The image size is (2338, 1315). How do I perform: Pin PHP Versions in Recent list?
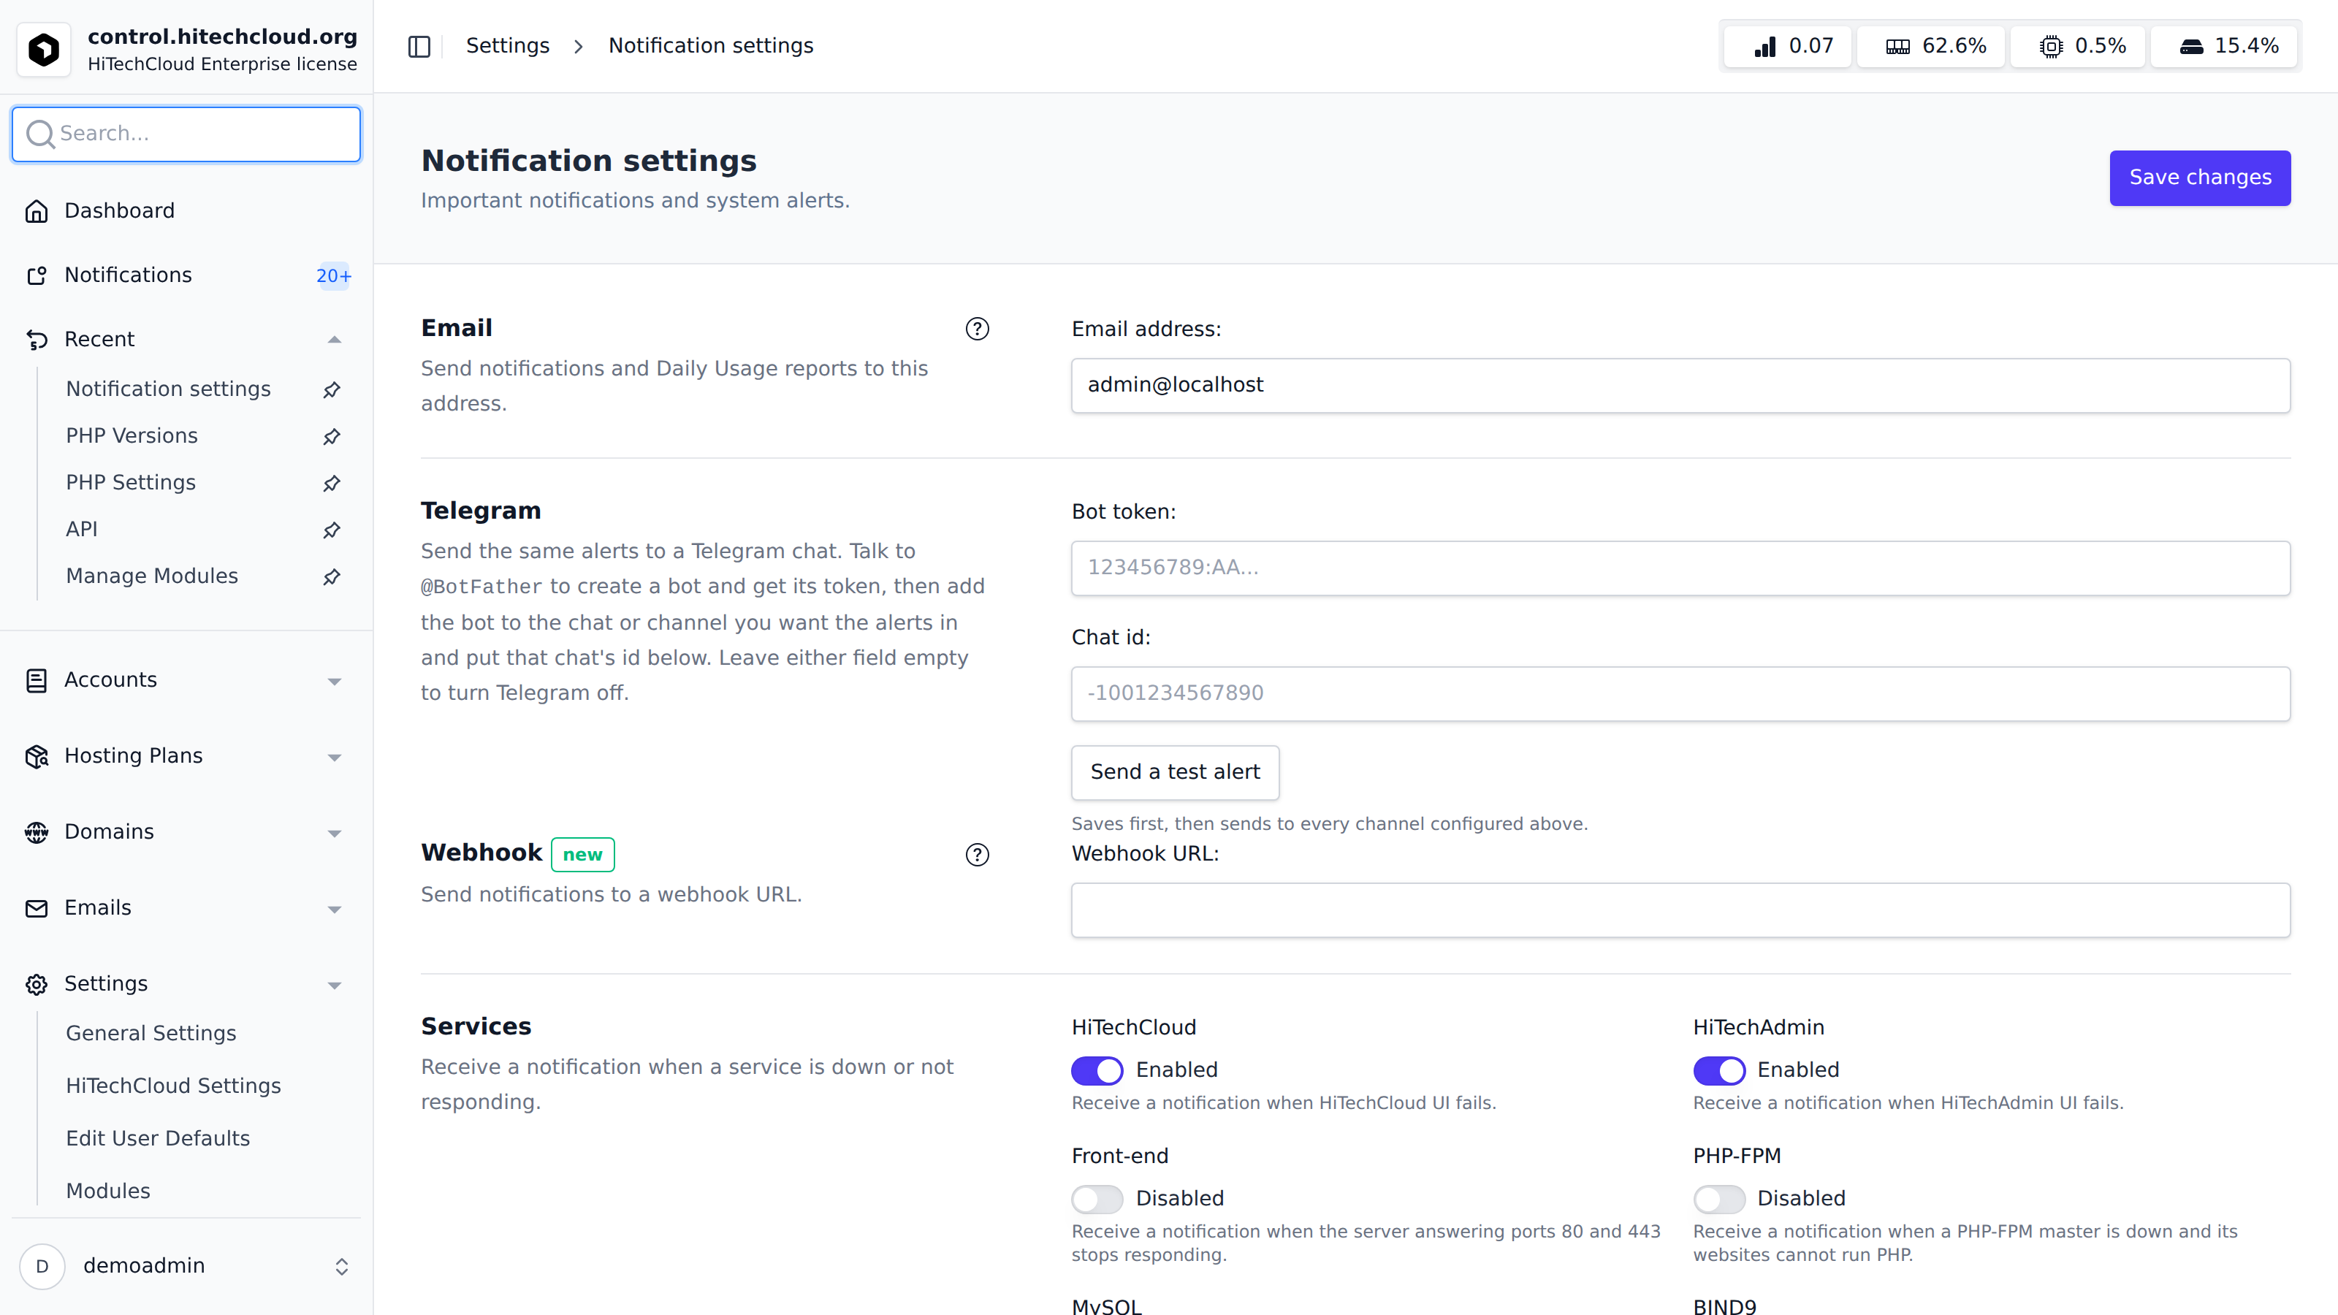coord(332,437)
